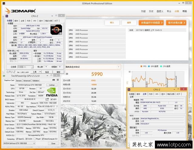Switch to the SPD tab in top CPU-Z window
Screen dimensions: 194x150
click(x=35, y=21)
